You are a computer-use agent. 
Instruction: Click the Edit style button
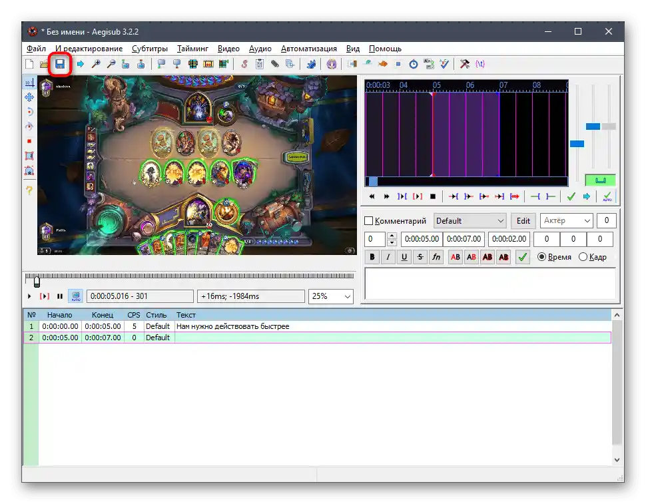(523, 221)
